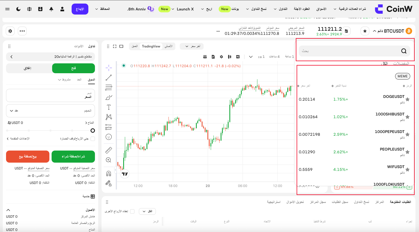Toggle favorite star for WIFUSDT
The image size is (419, 232).
[x=407, y=169]
